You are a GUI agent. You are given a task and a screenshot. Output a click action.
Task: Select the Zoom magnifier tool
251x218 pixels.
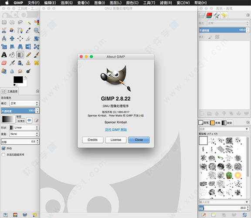click(x=37, y=31)
